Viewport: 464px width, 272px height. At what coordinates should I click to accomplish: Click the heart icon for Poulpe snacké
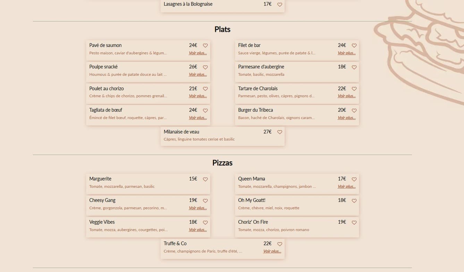click(x=205, y=67)
